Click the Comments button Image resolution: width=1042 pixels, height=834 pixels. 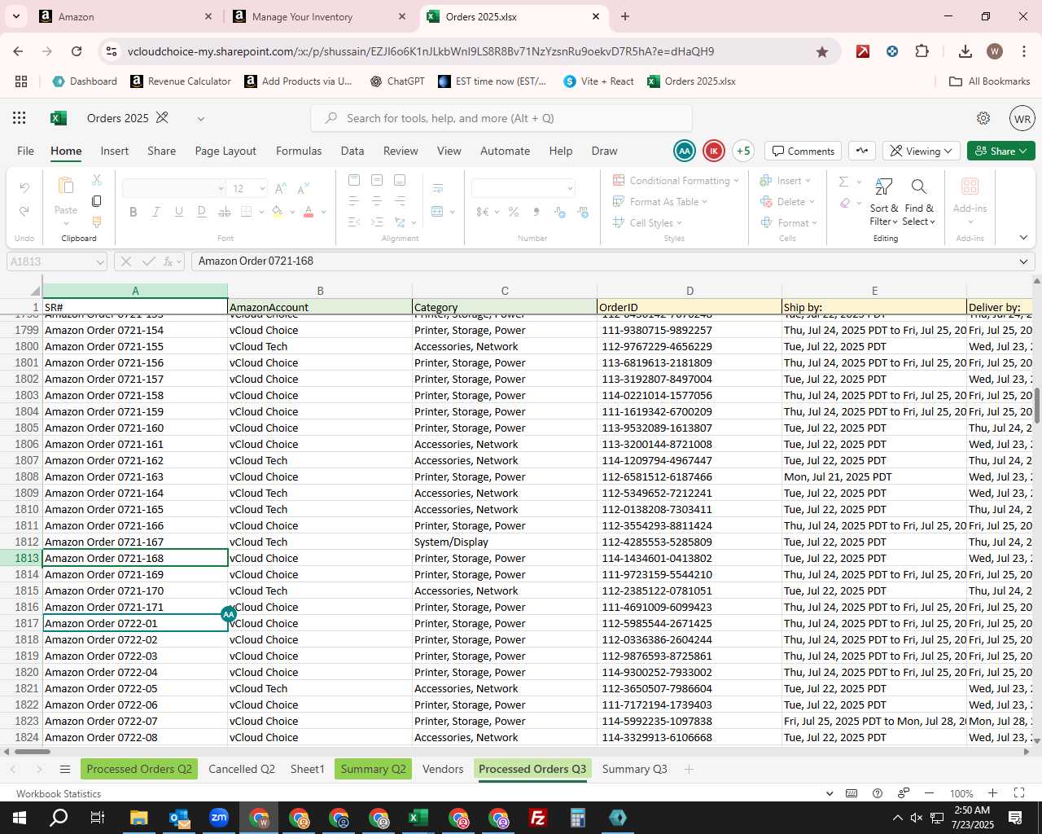click(x=803, y=151)
